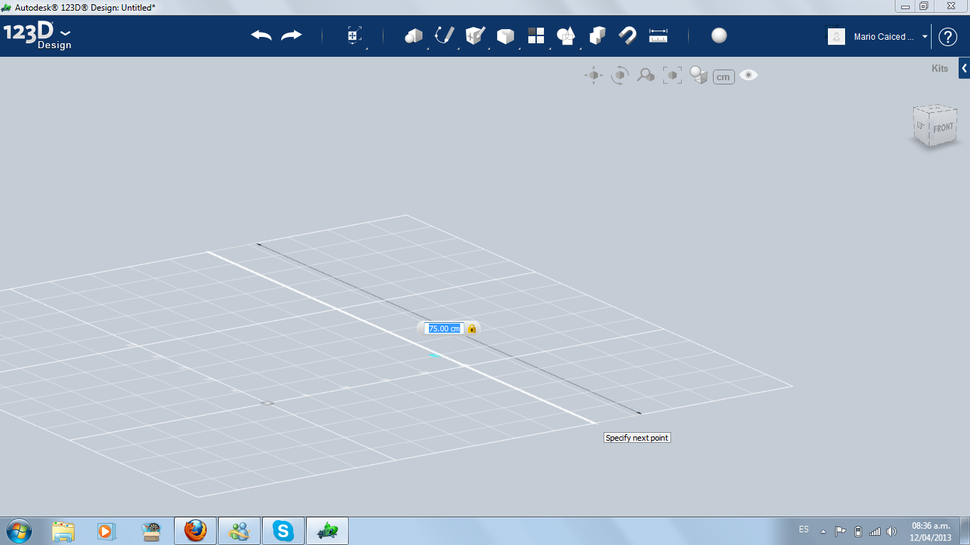This screenshot has width=970, height=545.
Task: Expand the Kits side panel
Action: click(x=964, y=68)
